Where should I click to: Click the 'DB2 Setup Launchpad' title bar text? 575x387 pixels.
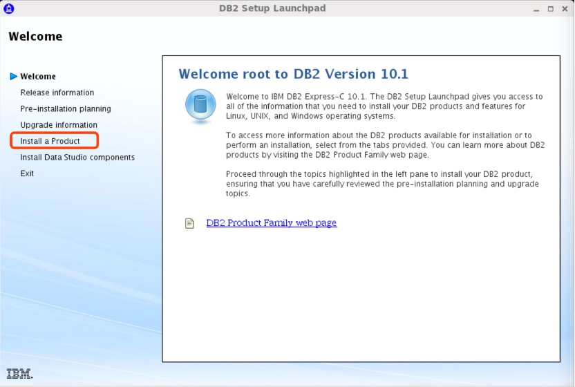[x=272, y=8]
